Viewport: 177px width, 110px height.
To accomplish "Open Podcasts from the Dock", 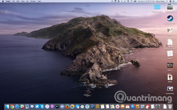I will click(52, 106).
